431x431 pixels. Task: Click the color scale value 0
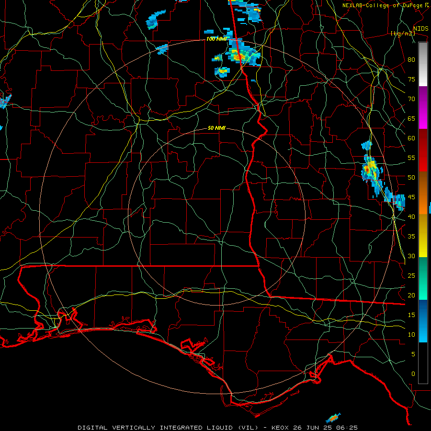click(x=413, y=374)
